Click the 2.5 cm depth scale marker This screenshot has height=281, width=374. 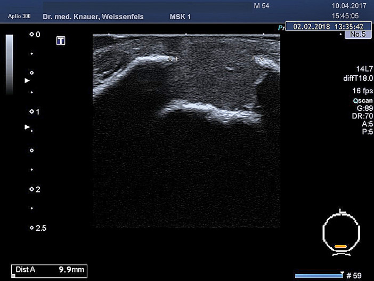coord(38,228)
